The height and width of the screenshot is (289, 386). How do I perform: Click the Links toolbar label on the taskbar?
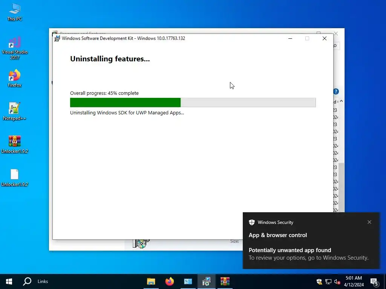(43, 281)
